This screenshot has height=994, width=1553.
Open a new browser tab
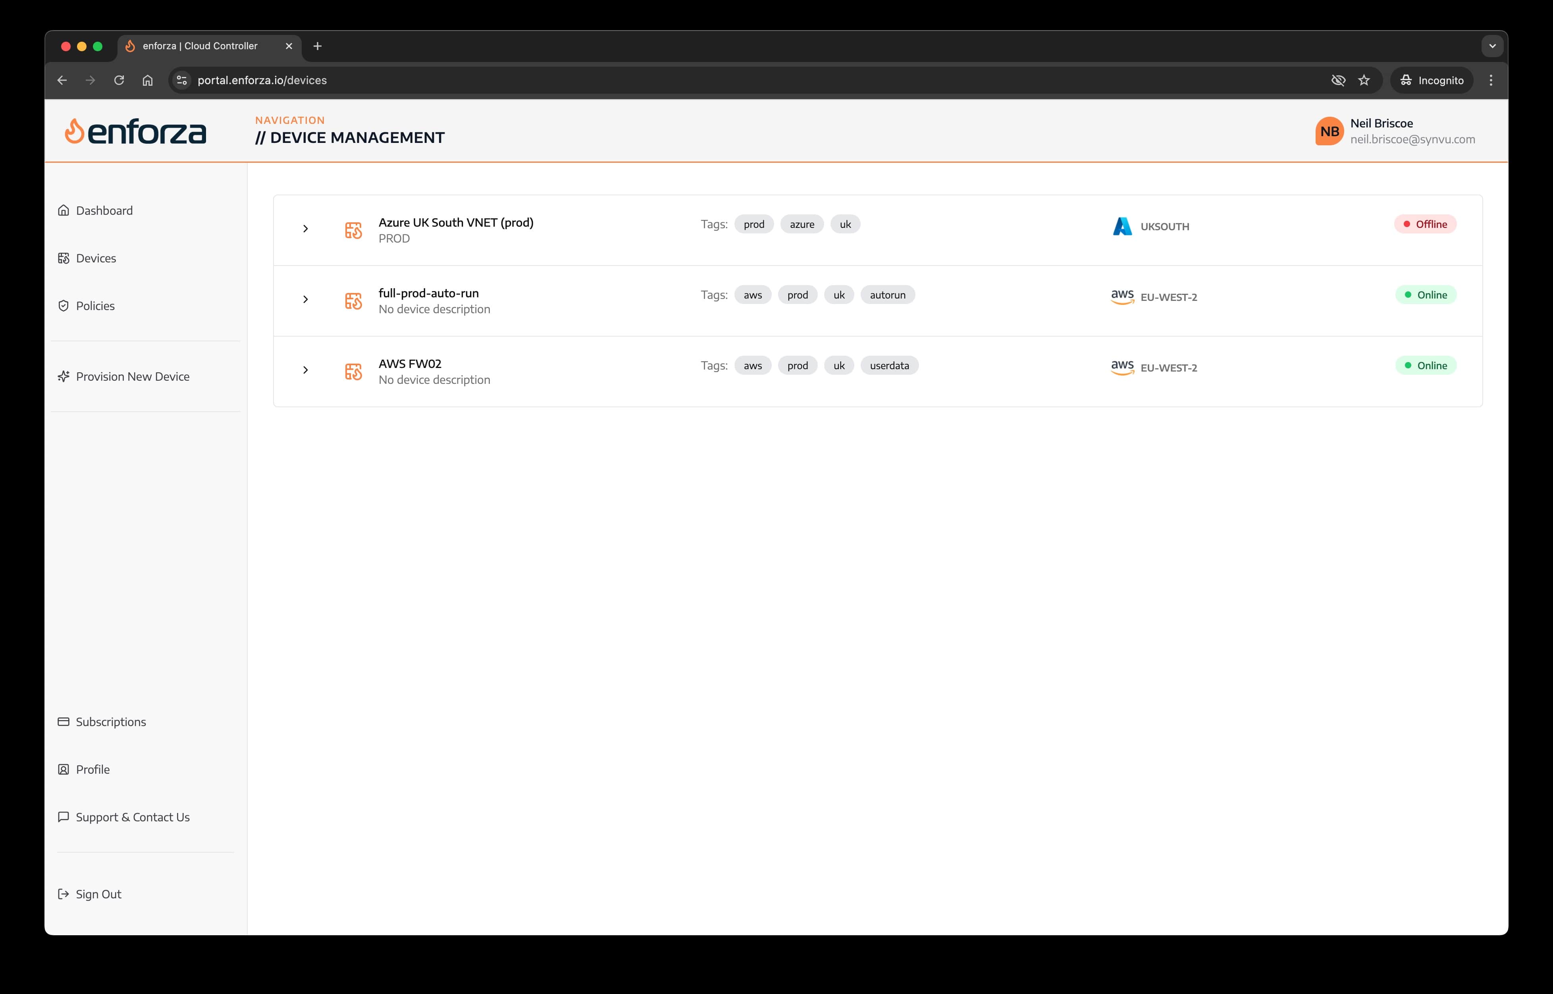tap(318, 46)
